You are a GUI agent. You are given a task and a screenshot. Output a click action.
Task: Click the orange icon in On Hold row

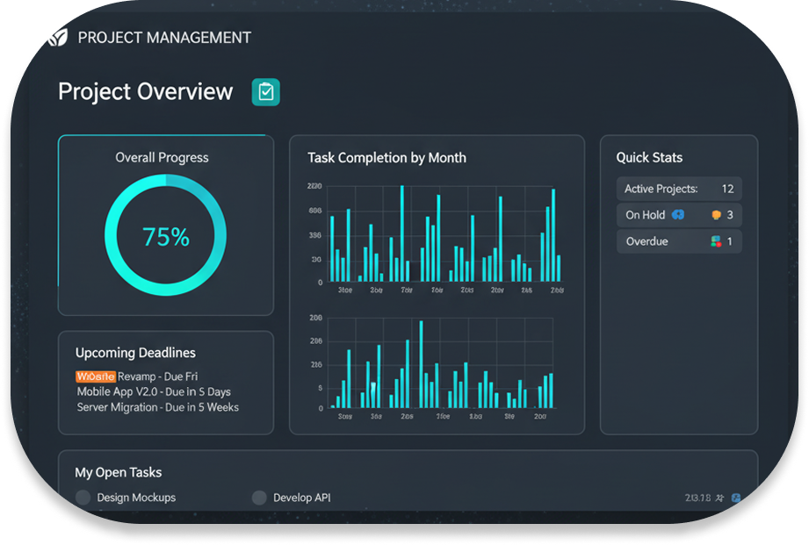[x=716, y=215]
